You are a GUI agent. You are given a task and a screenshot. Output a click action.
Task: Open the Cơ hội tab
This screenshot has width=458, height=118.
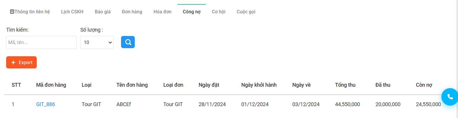click(218, 12)
